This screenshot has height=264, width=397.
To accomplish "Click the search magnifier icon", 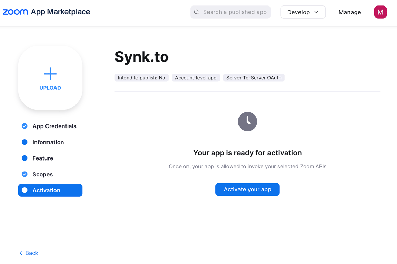I will pyautogui.click(x=197, y=12).
